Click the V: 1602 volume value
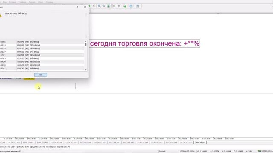The image size is (273, 153). pos(249,151)
